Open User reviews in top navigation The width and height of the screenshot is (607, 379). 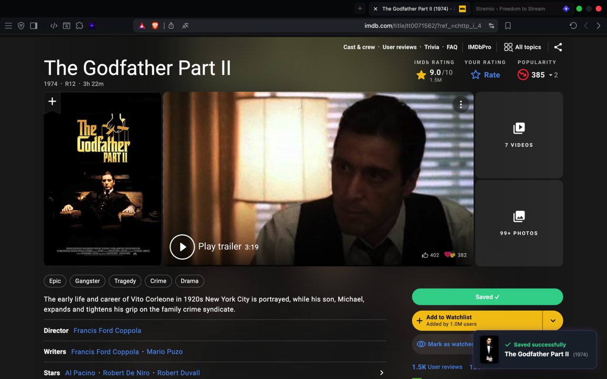(x=399, y=47)
